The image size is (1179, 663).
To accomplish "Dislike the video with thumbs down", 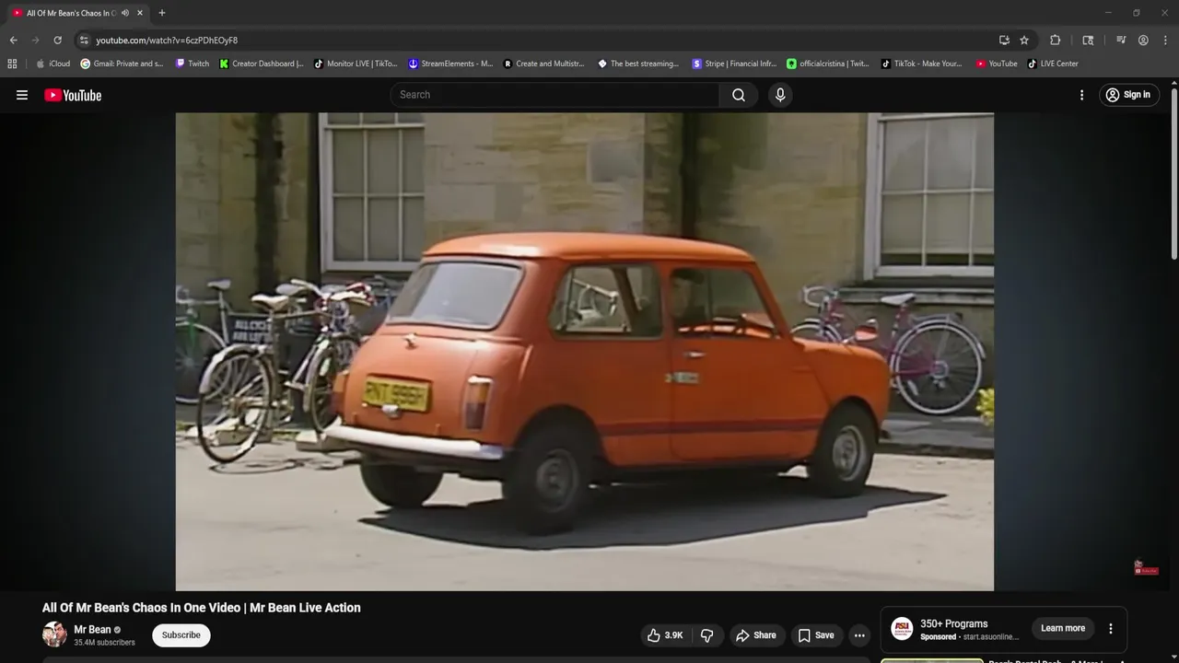I will pos(707,635).
